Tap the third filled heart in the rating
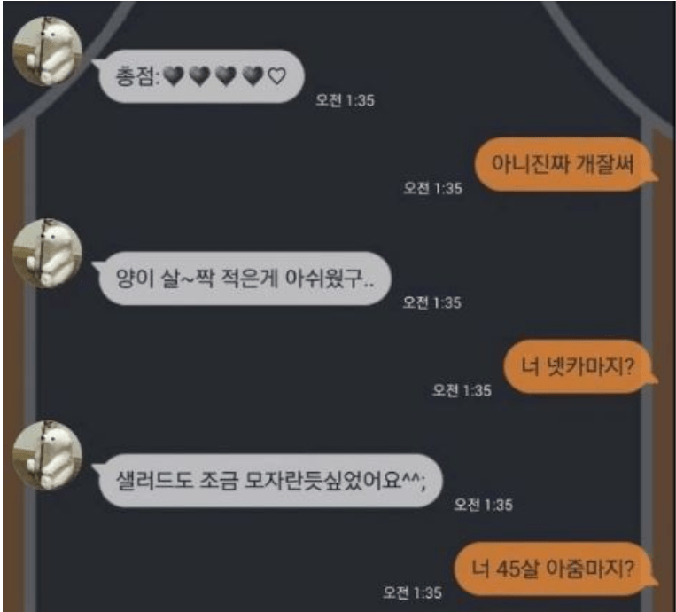 click(226, 76)
